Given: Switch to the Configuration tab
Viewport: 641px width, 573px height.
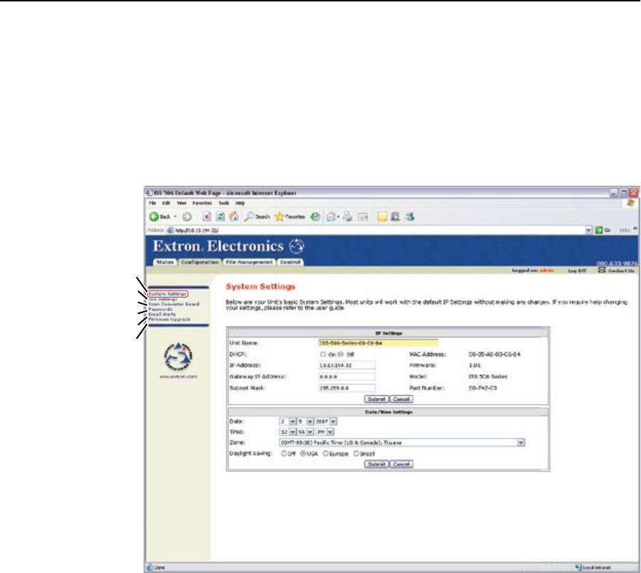Looking at the screenshot, I should (200, 262).
